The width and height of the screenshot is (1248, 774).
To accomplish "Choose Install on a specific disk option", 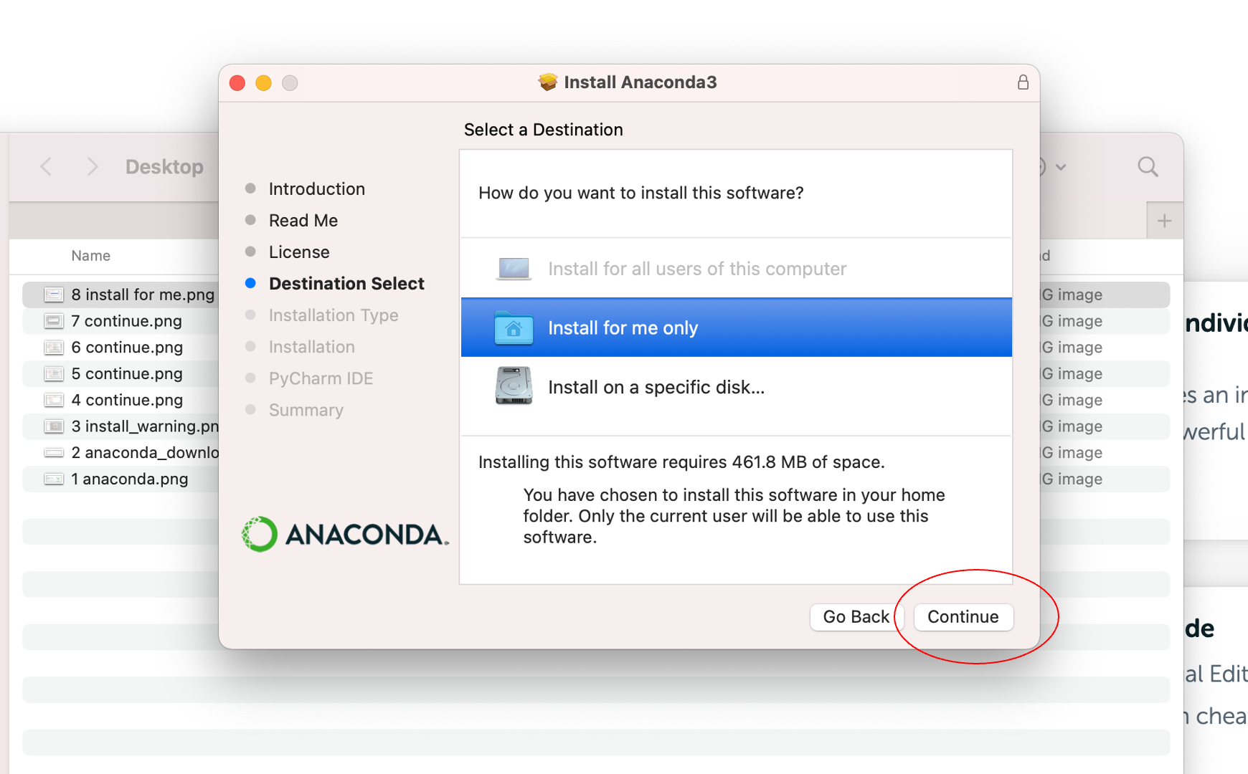I will 656,386.
